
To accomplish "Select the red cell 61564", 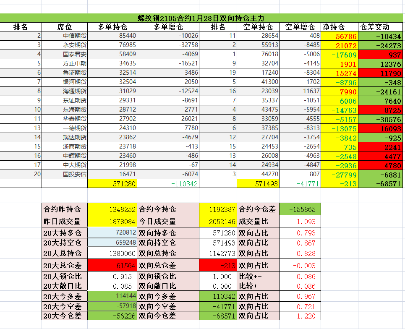I will (x=112, y=265).
